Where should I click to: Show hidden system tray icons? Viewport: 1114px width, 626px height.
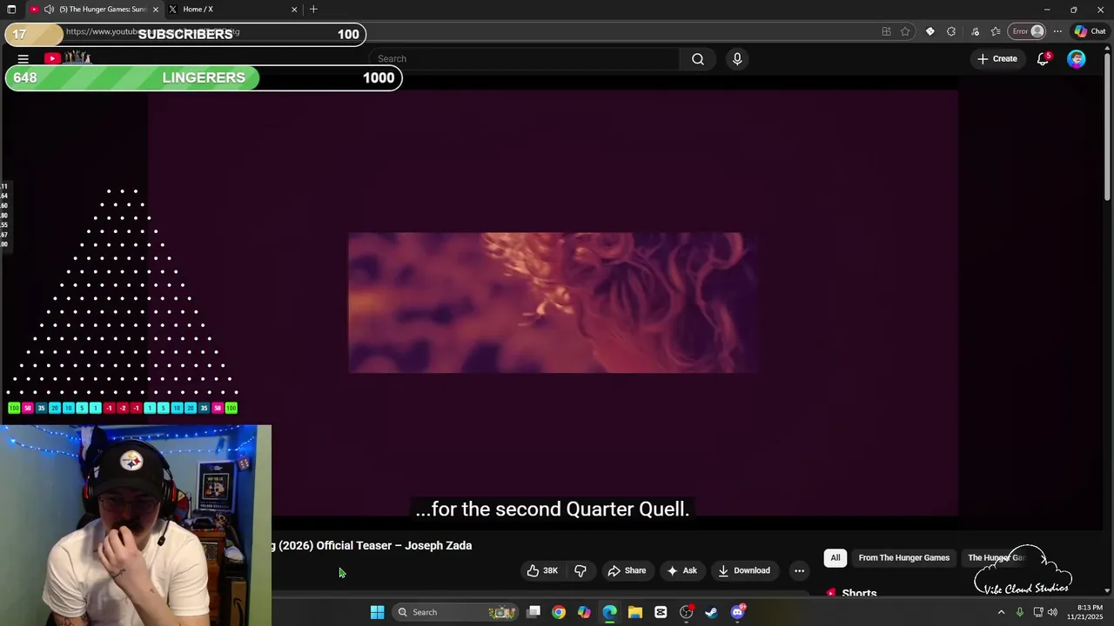click(1001, 612)
